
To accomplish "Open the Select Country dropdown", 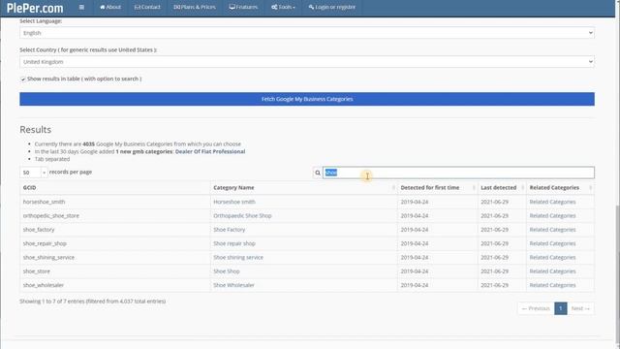I will pos(307,62).
